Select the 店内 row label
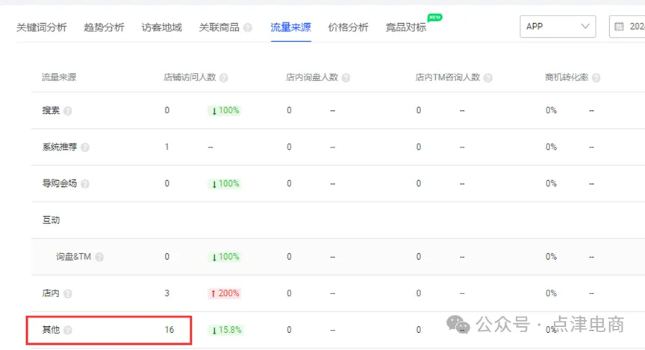Screen dimensions: 645x350 point(51,293)
